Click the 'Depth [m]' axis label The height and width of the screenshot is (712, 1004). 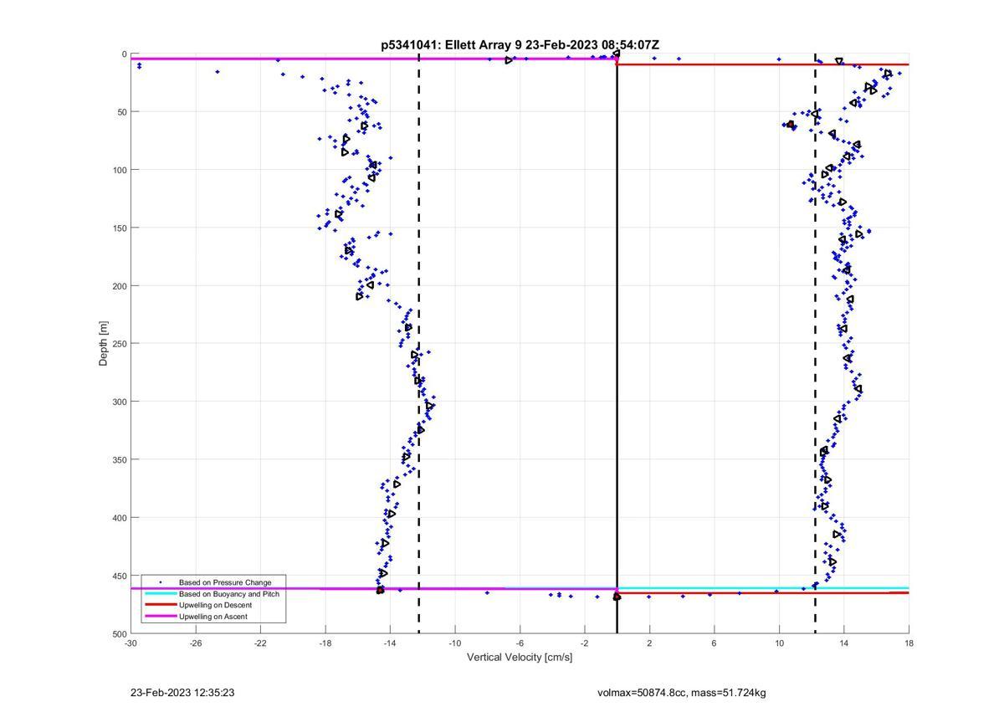(104, 344)
